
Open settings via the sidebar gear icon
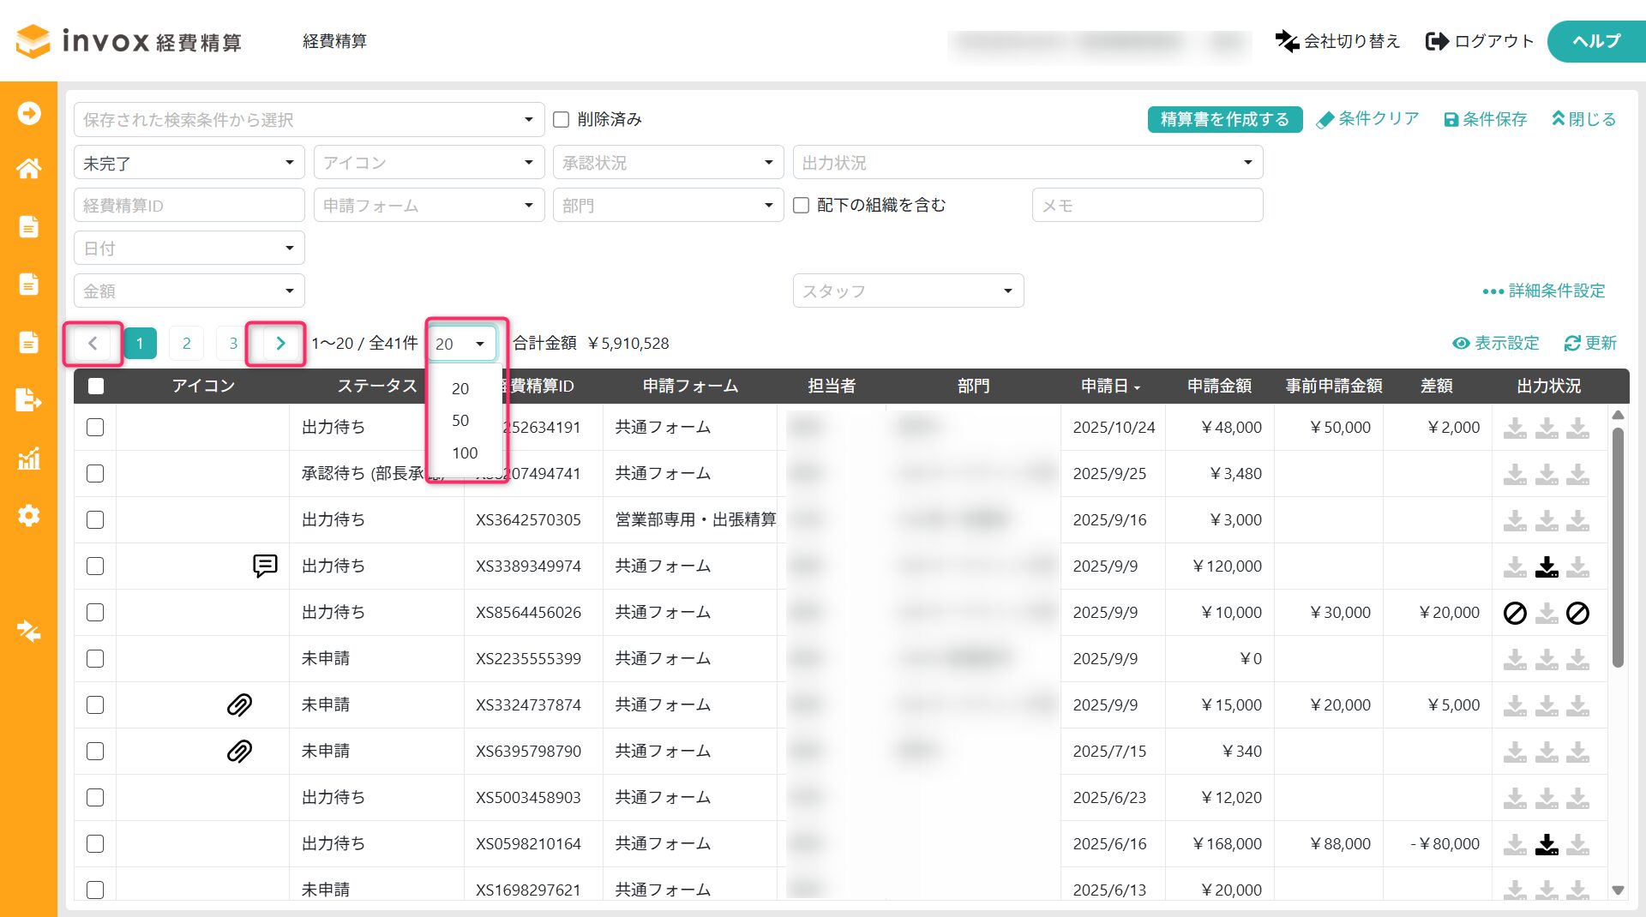28,516
